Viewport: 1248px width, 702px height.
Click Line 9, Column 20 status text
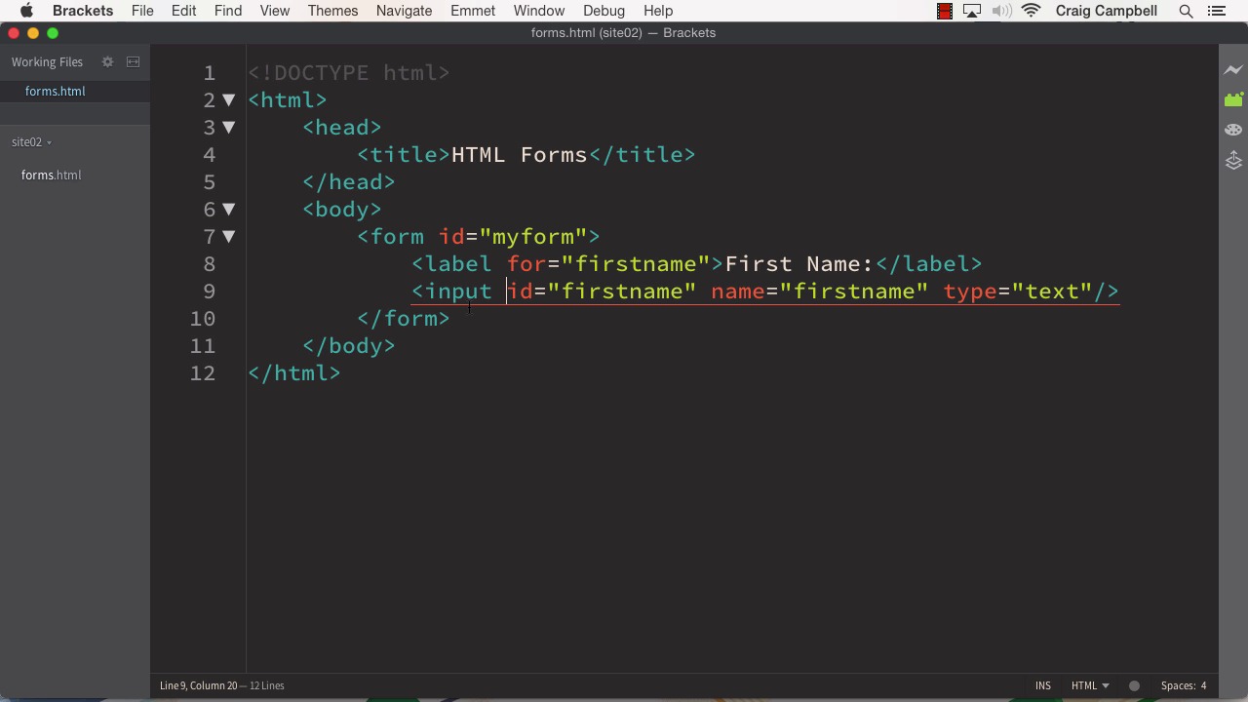198,685
